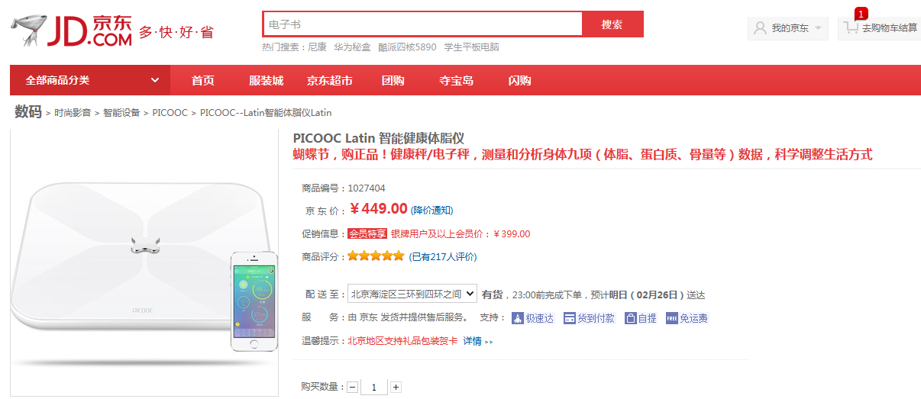Click the PICOOC brand breadcrumb link
921x399 pixels.
point(170,113)
